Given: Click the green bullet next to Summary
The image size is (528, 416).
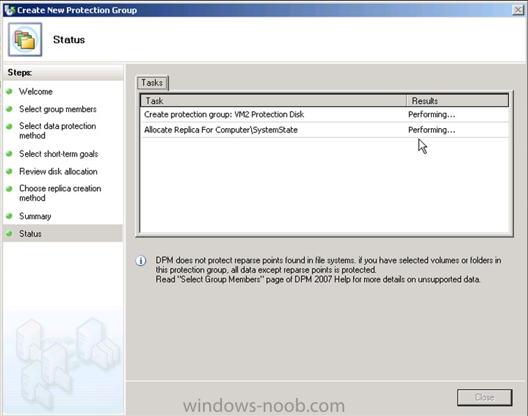Looking at the screenshot, I should [x=10, y=216].
